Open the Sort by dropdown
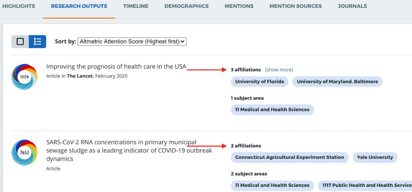 click(132, 41)
